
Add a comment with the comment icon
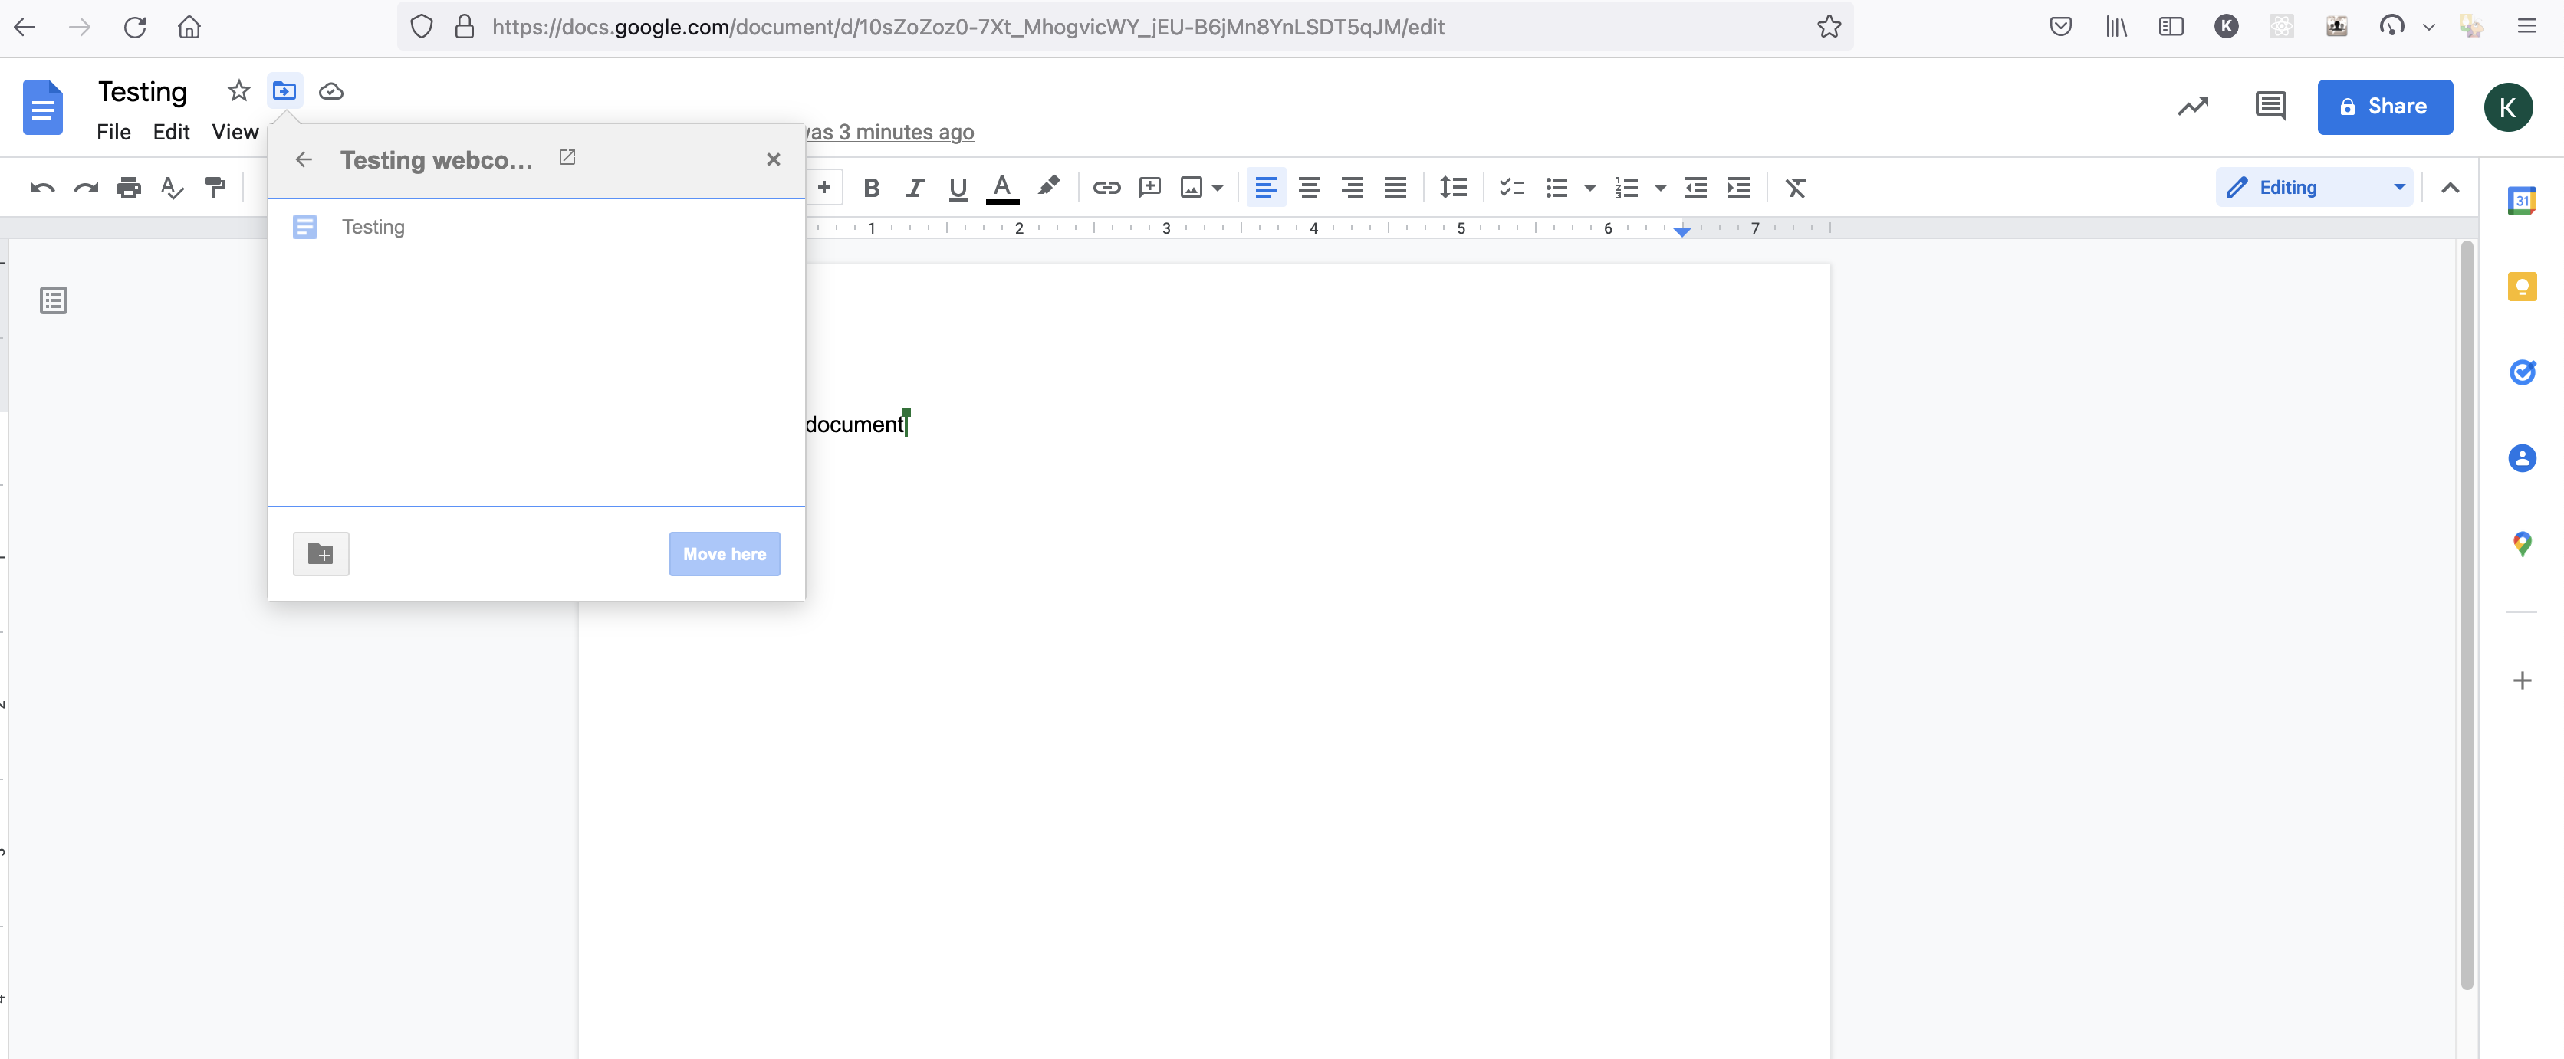click(1149, 188)
